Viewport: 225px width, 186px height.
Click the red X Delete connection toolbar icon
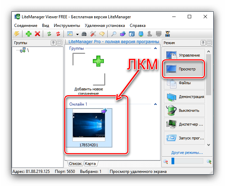click(x=37, y=34)
